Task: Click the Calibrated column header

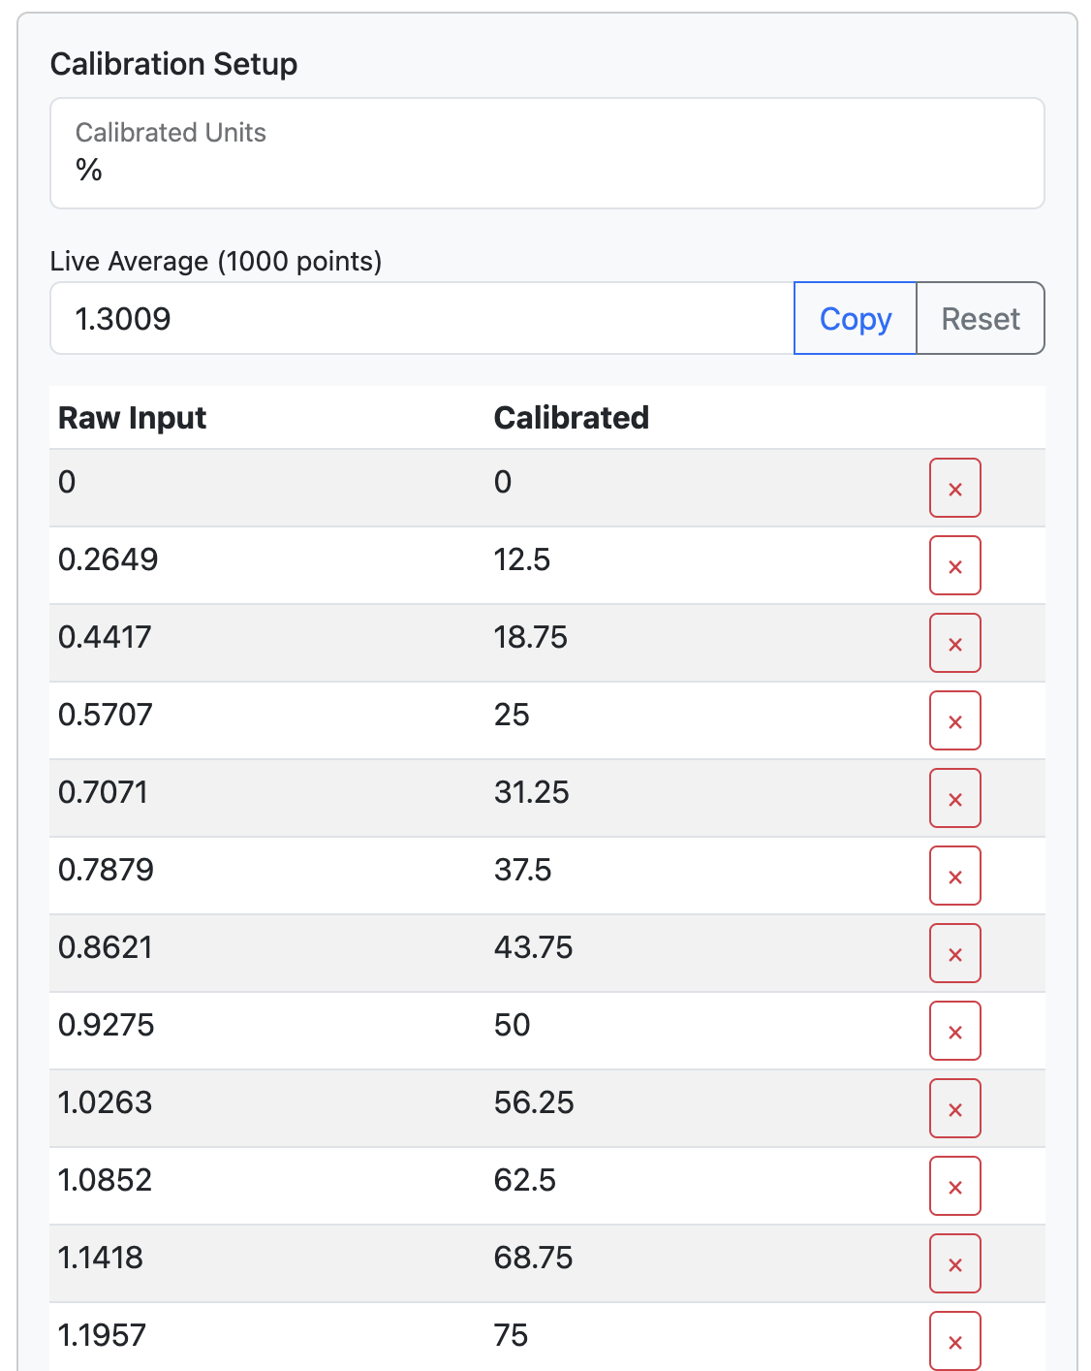Action: point(571,418)
